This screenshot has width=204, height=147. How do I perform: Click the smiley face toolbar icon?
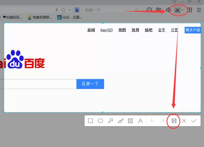(x=149, y=10)
